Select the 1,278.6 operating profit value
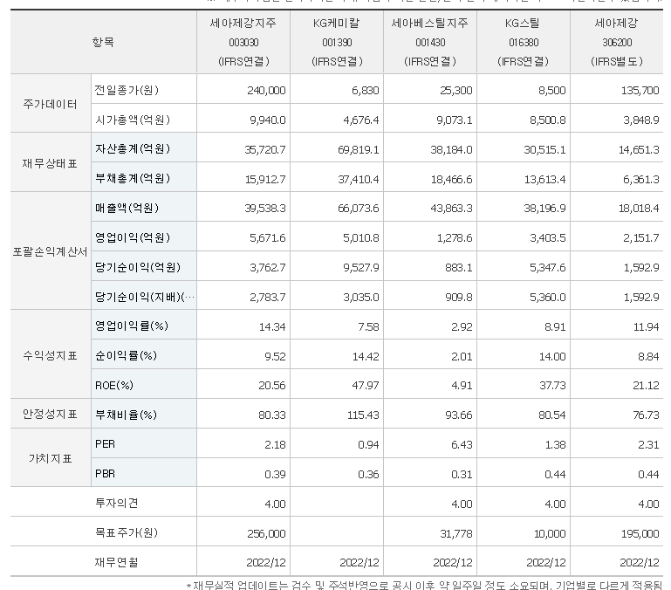The image size is (671, 590). coord(455,238)
